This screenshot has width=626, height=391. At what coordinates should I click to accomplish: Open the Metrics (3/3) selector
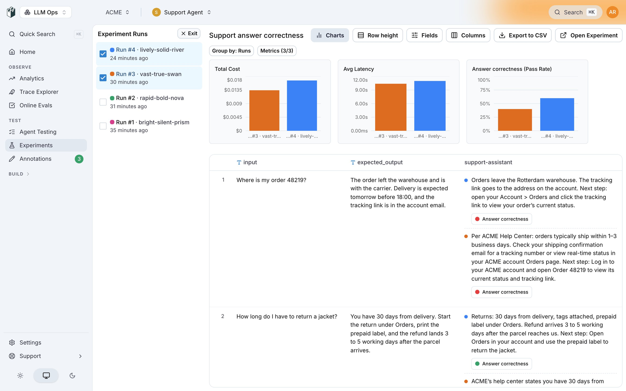[276, 51]
